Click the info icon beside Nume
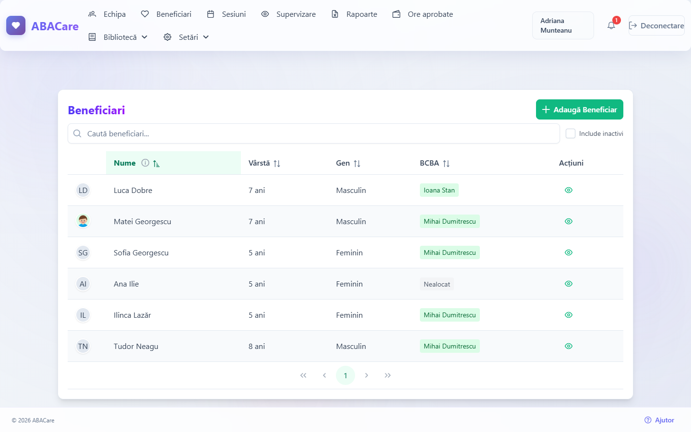Viewport: 691px width, 432px height. (145, 163)
